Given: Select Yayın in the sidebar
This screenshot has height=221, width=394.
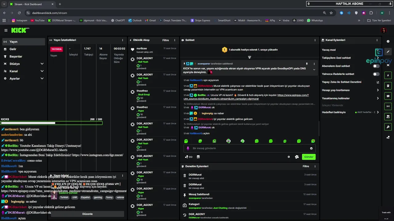Looking at the screenshot, I should click(23, 42).
